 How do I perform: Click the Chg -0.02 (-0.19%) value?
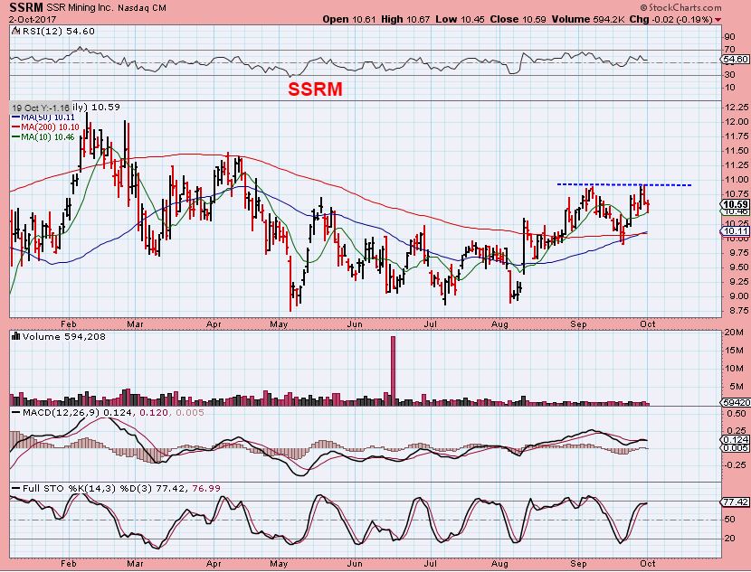(x=670, y=19)
